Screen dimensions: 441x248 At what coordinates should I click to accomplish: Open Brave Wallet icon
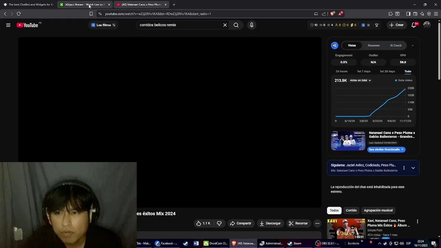[415, 14]
